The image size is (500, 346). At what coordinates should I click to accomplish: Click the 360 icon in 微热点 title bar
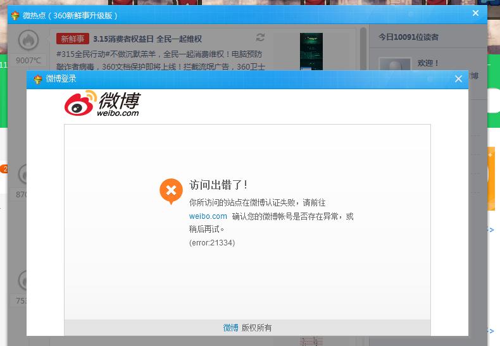(15, 15)
